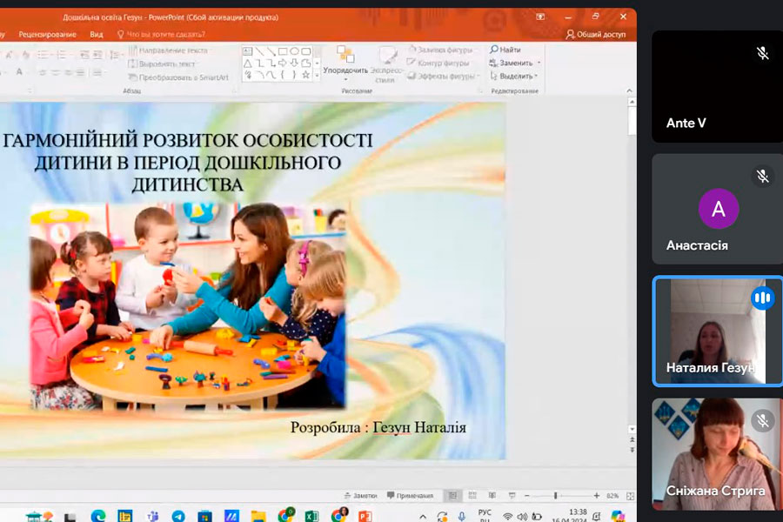
Task: Open the Вид (View) ribbon tab
Action: 97,35
